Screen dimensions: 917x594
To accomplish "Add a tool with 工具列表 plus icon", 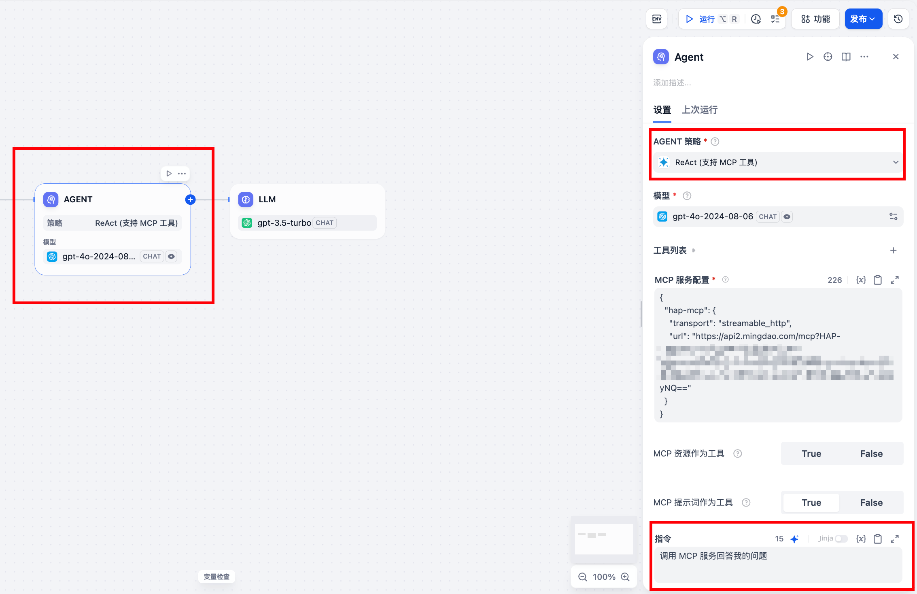I will coord(893,250).
